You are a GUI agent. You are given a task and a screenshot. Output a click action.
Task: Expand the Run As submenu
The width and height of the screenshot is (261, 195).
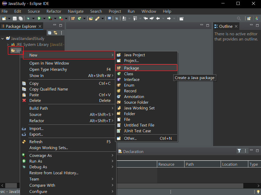68,161
